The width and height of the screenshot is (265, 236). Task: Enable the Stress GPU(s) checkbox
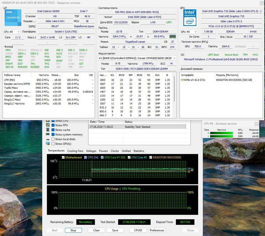click(53, 144)
